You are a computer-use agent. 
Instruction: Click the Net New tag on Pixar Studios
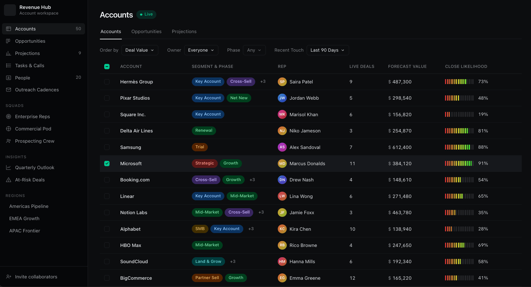pyautogui.click(x=239, y=98)
